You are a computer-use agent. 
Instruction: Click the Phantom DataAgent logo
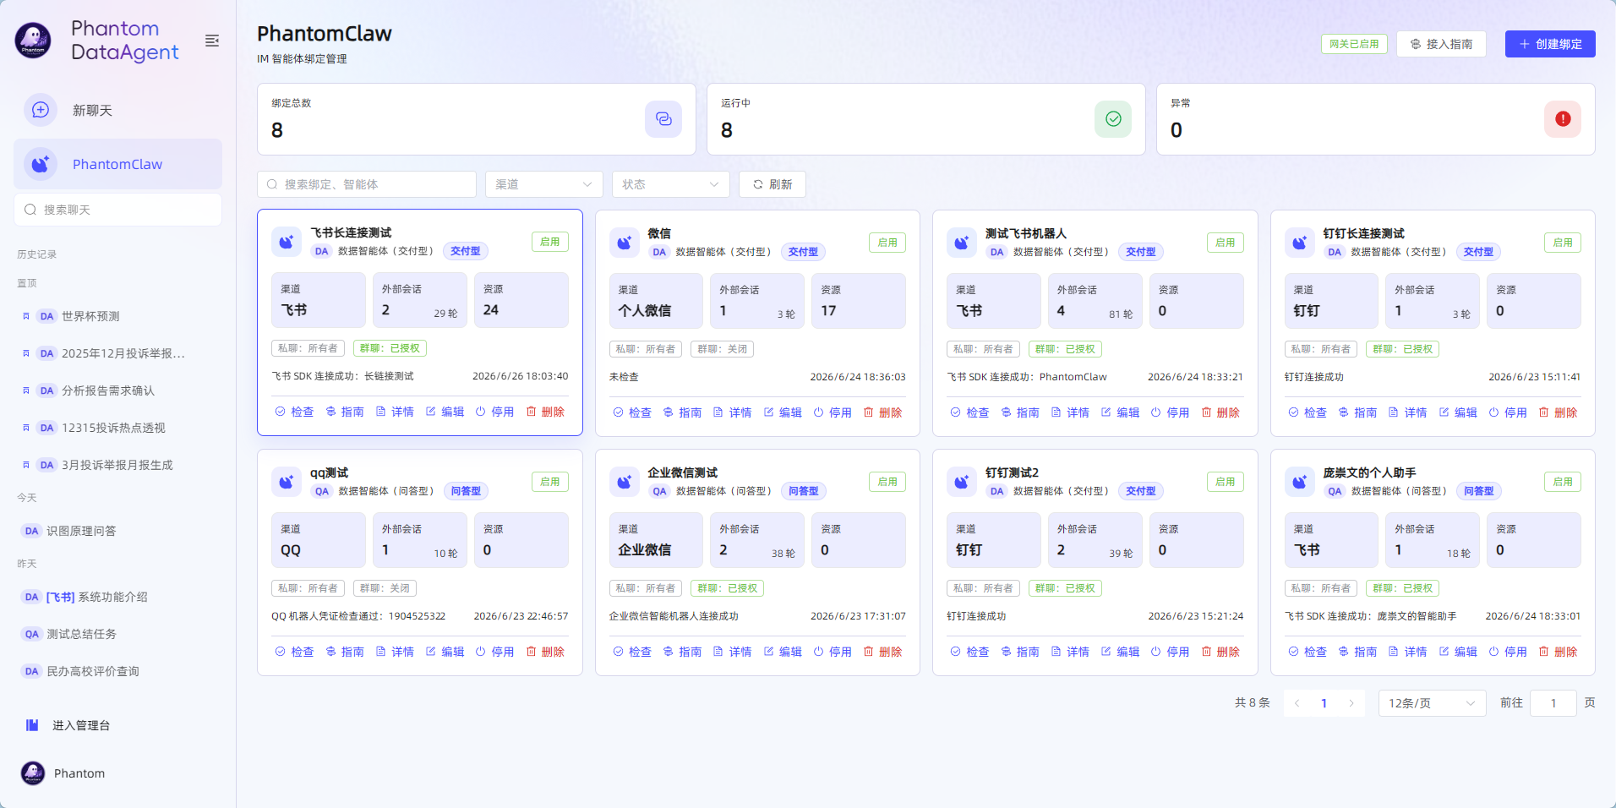pyautogui.click(x=33, y=41)
